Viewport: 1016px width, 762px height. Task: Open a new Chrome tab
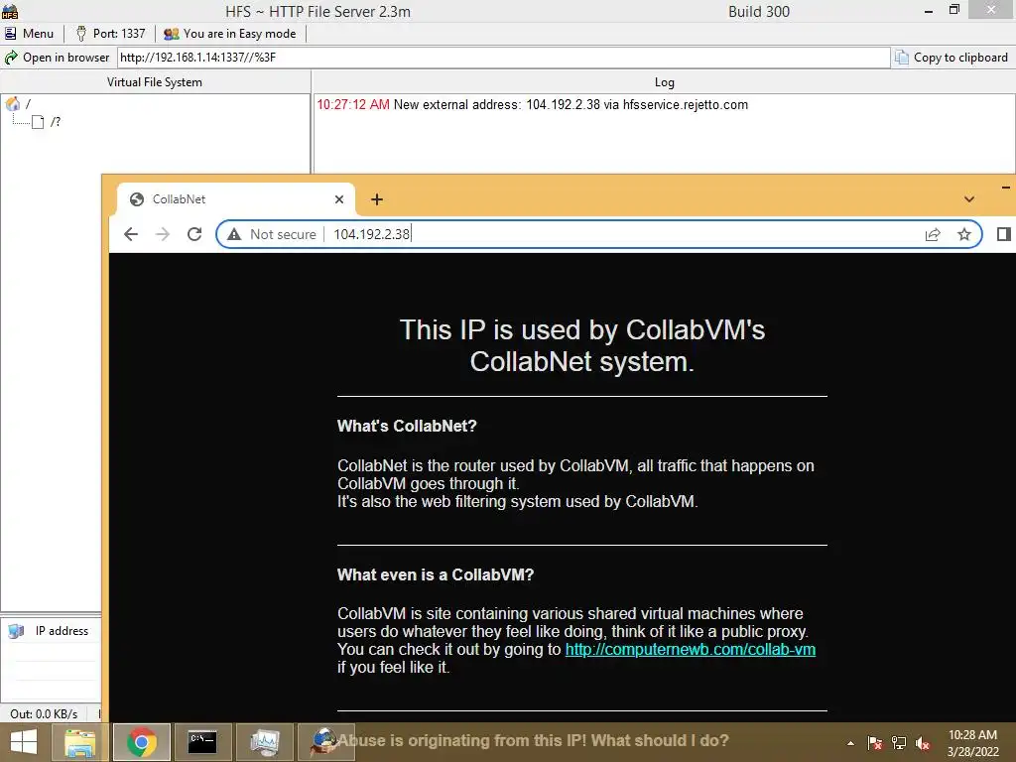pos(377,198)
